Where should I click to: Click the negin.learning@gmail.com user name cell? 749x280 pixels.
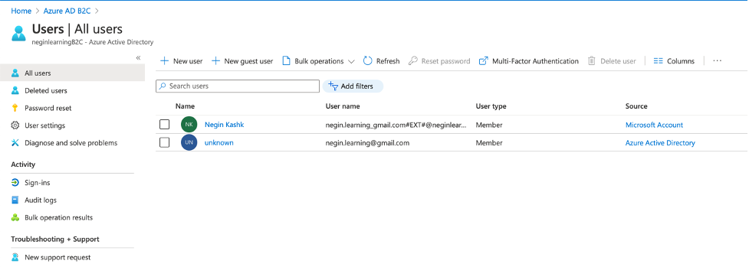[367, 142]
